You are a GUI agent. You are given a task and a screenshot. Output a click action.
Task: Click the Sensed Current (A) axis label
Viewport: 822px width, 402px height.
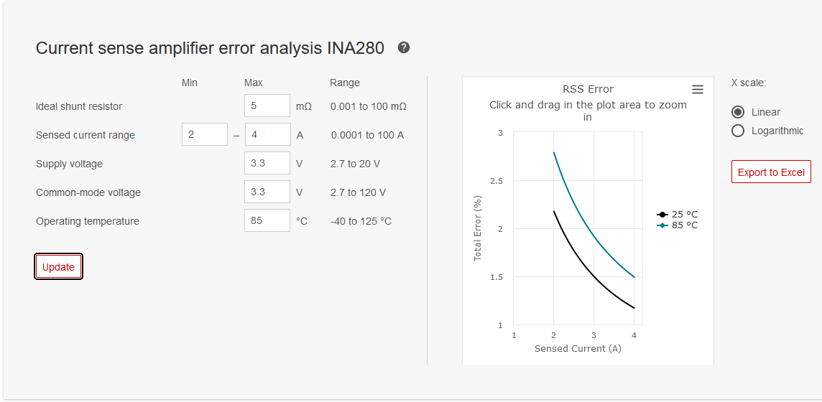coord(578,349)
